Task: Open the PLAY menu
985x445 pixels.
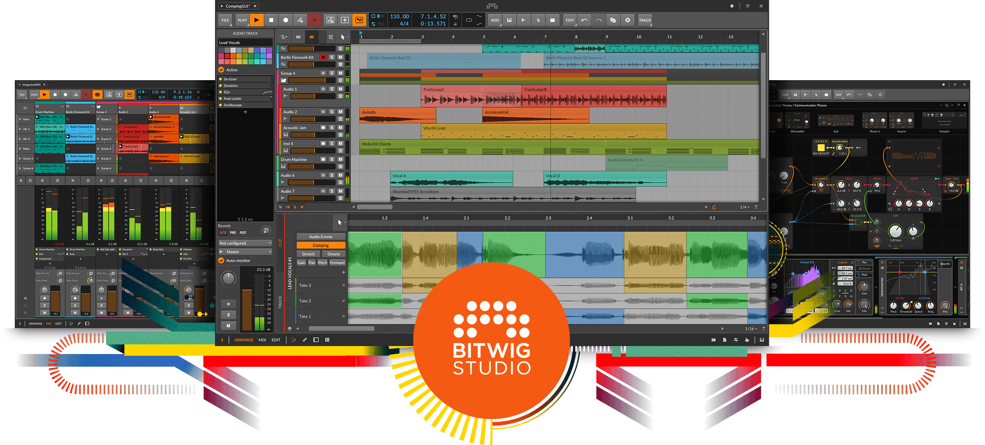Action: click(x=242, y=20)
